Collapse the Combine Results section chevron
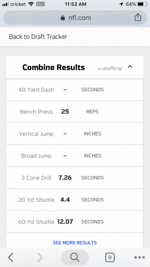 coord(130,67)
